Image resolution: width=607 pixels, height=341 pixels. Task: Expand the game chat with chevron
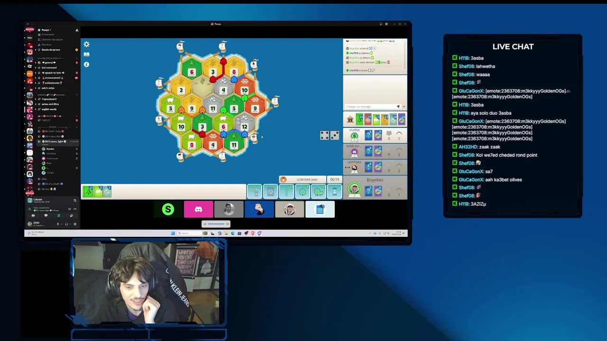click(x=404, y=107)
